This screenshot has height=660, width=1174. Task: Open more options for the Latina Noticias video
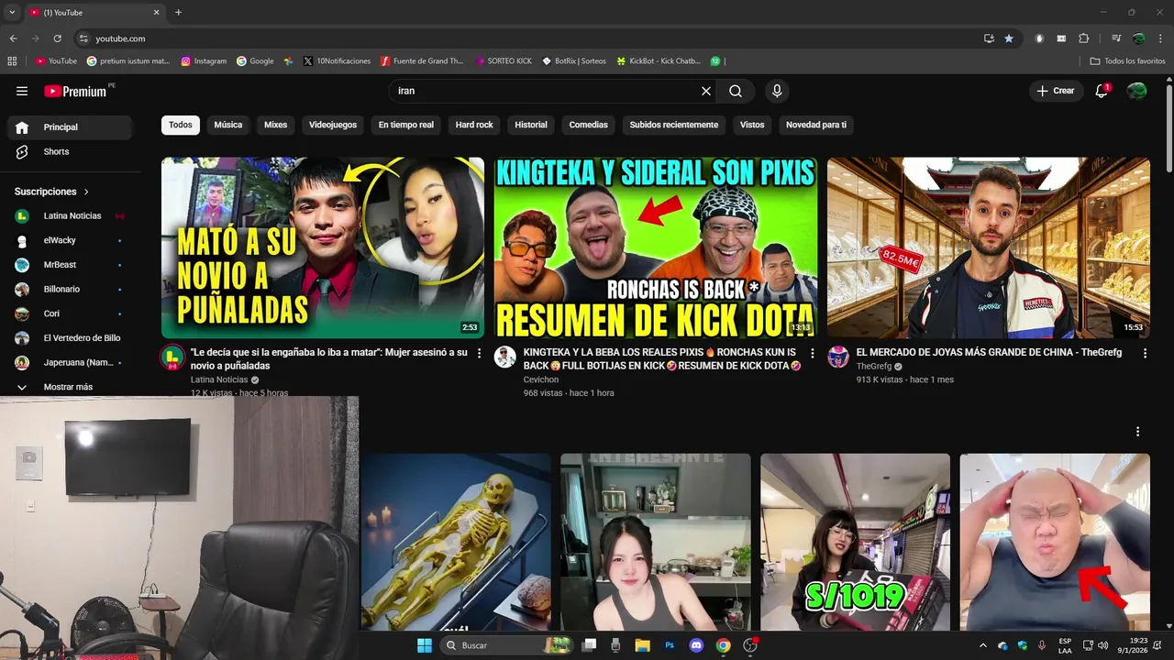(x=479, y=353)
